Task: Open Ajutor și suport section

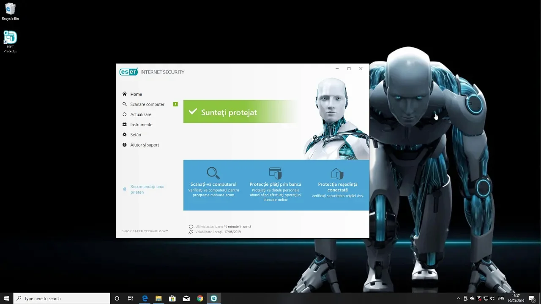Action: [x=145, y=145]
